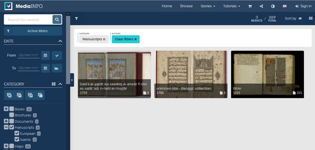This screenshot has height=150, width=315.
Task: Expand the Documents category tree
Action: coord(6,121)
